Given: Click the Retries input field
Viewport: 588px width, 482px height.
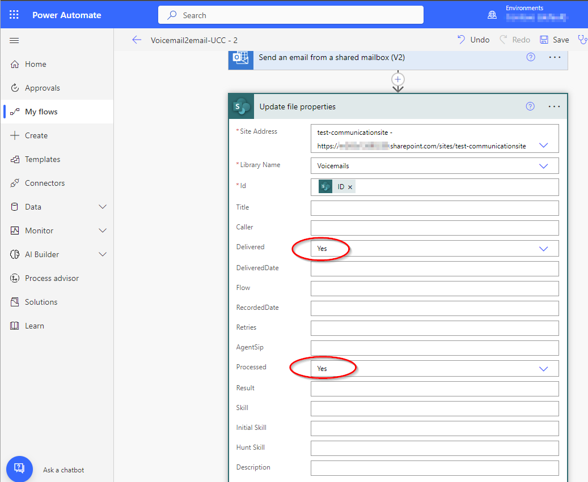Looking at the screenshot, I should 435,329.
